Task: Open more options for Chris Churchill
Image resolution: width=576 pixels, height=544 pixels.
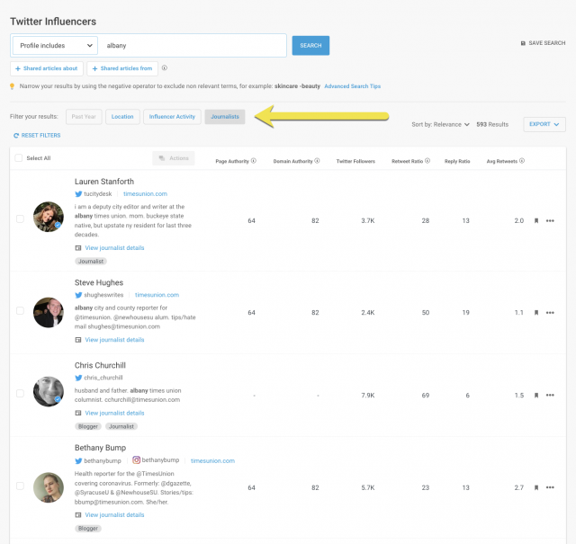Action: coord(550,396)
